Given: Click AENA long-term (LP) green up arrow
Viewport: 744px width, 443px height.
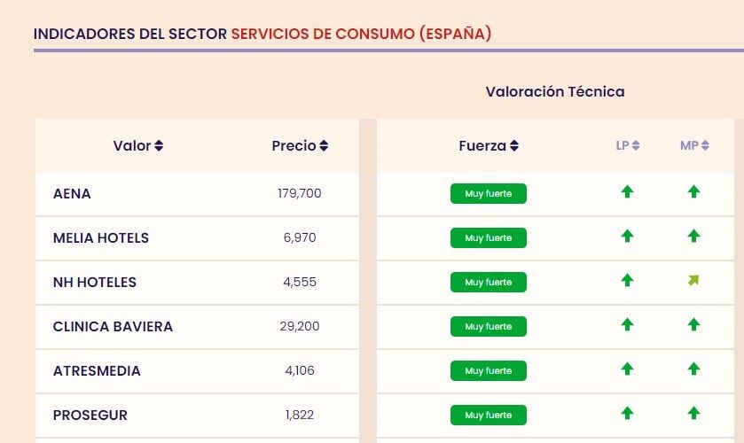Looking at the screenshot, I should pyautogui.click(x=627, y=191).
